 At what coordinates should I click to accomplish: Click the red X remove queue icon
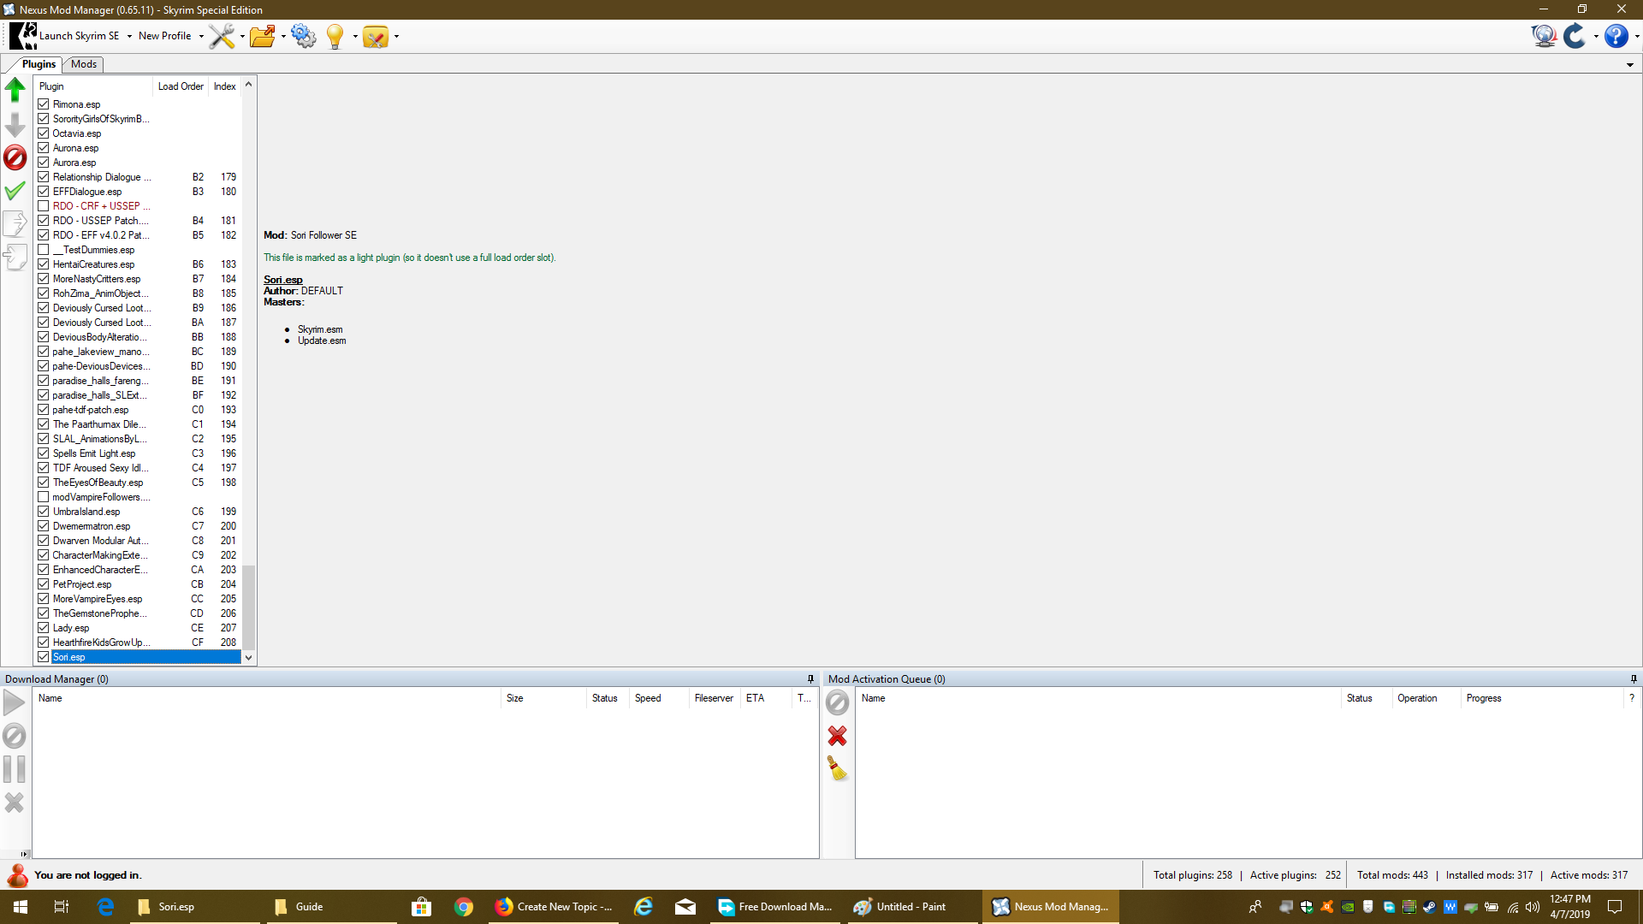pos(837,736)
